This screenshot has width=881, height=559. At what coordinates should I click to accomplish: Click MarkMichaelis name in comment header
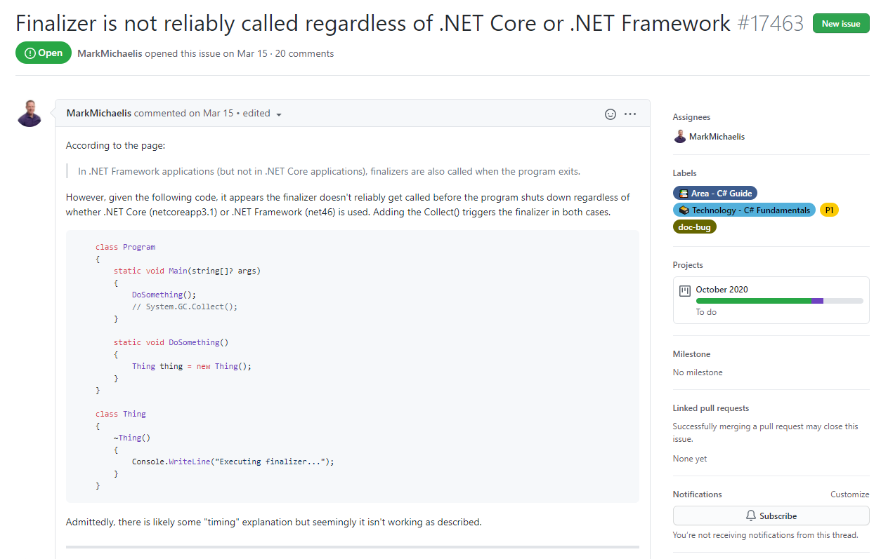tap(99, 113)
